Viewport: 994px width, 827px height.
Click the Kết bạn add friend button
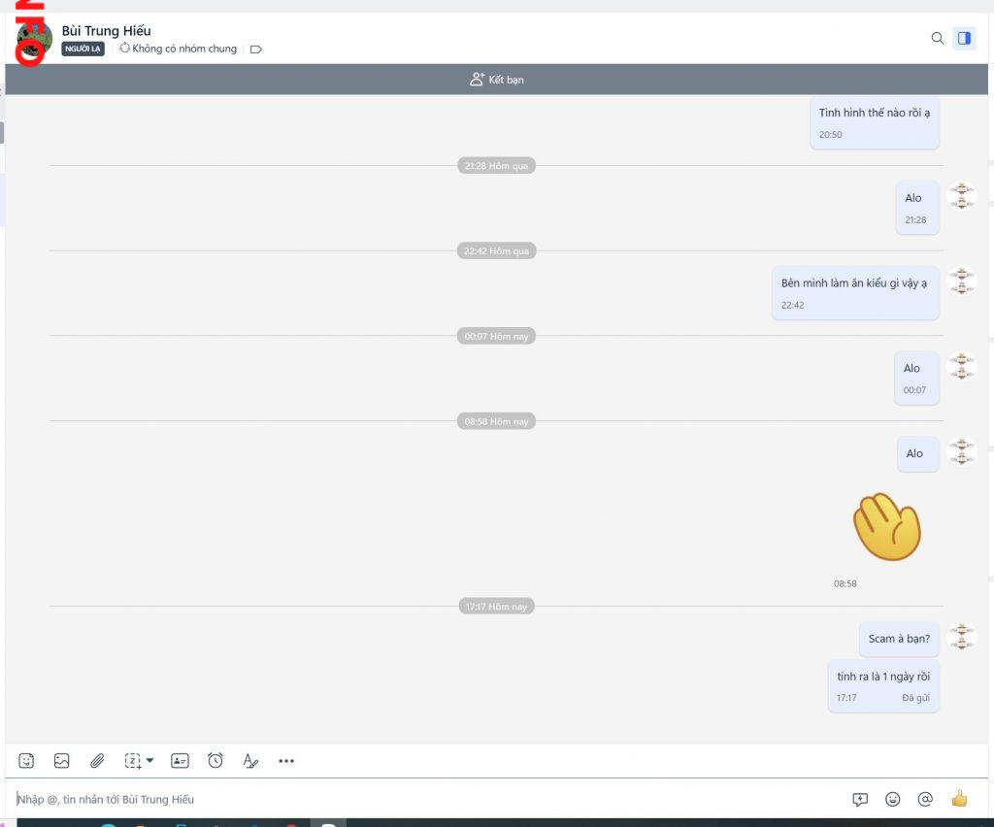[497, 80]
